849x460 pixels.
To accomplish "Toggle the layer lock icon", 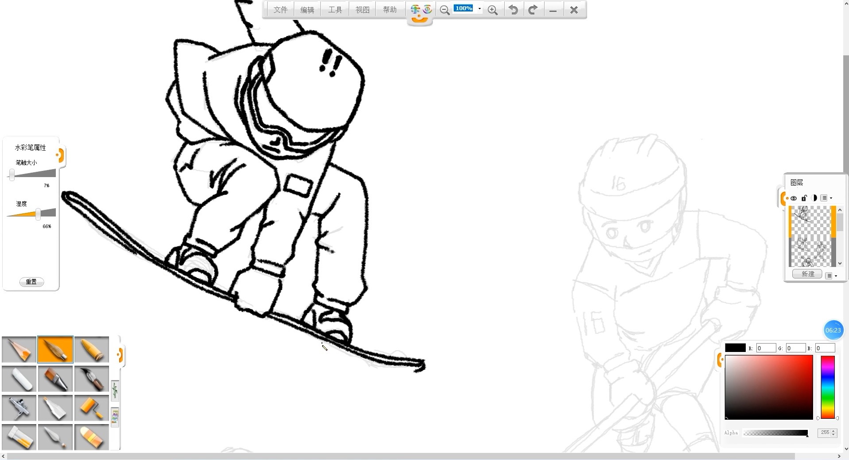I will coord(804,198).
